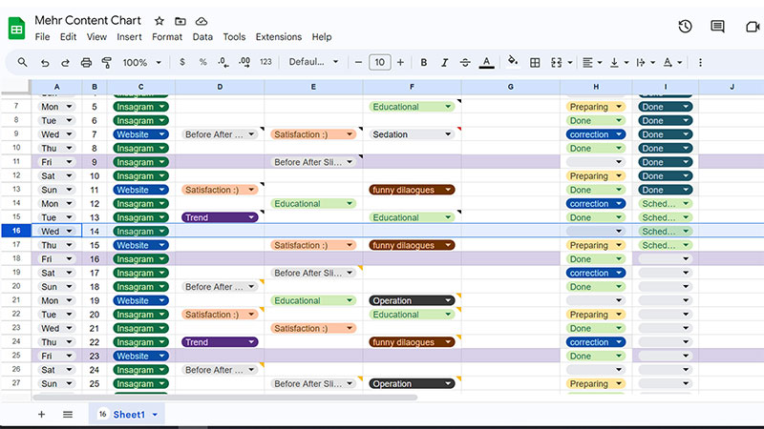Open the File menu

pyautogui.click(x=42, y=37)
